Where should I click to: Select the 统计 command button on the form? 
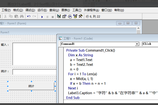coord(31,86)
